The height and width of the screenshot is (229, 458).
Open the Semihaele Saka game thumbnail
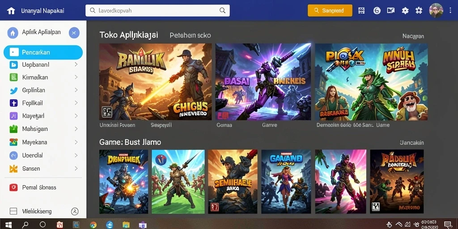pyautogui.click(x=233, y=182)
